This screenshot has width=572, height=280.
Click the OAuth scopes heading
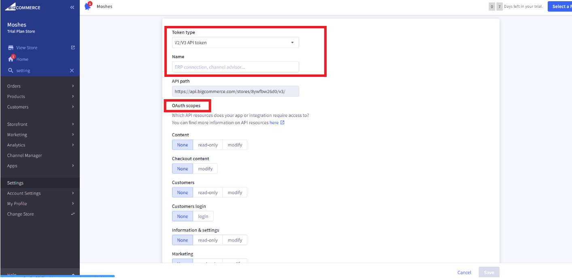[186, 106]
